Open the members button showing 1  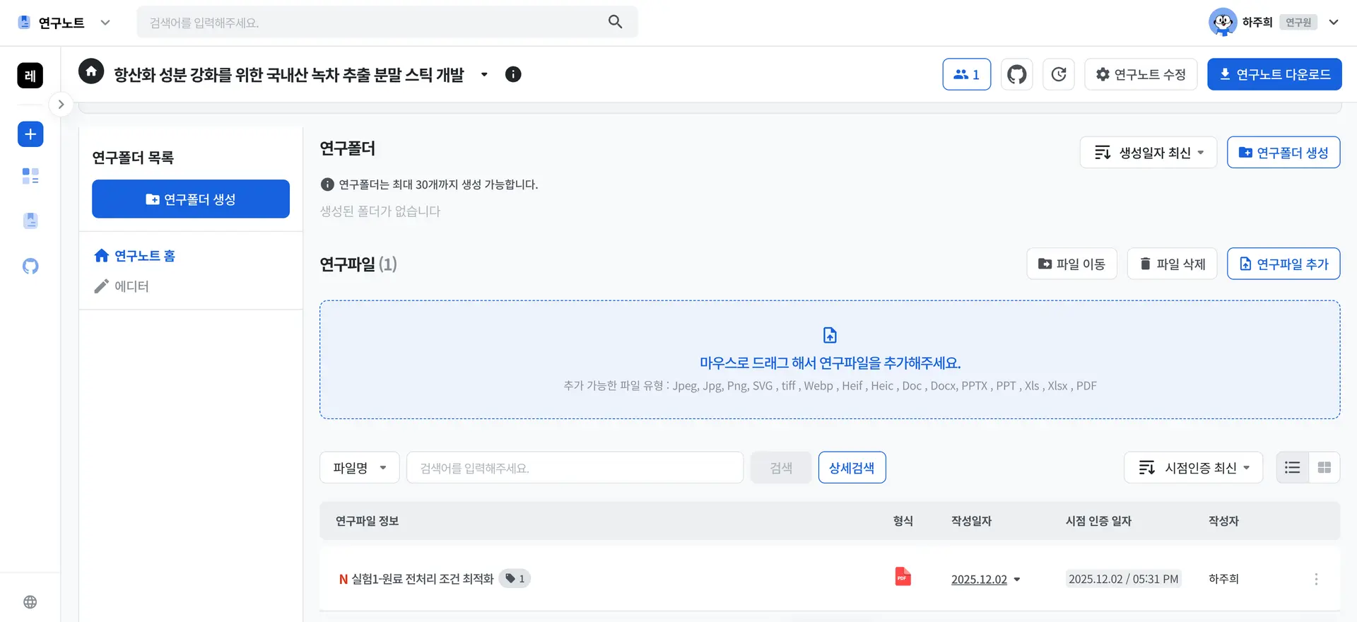967,74
